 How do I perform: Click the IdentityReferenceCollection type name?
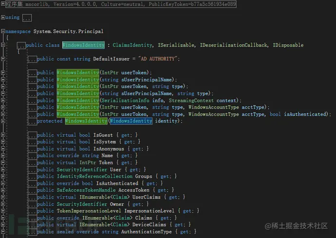(94, 177)
